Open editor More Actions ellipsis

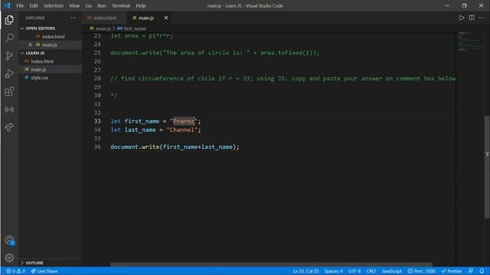pos(482,18)
